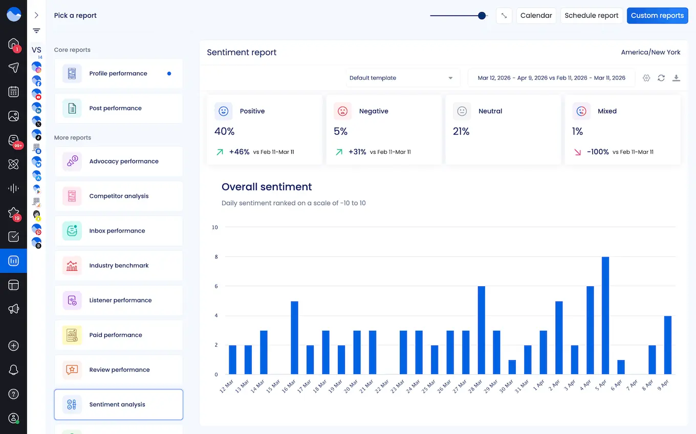696x434 pixels.
Task: Open the Listening audio-waveform icon in sidebar
Action: click(x=13, y=188)
